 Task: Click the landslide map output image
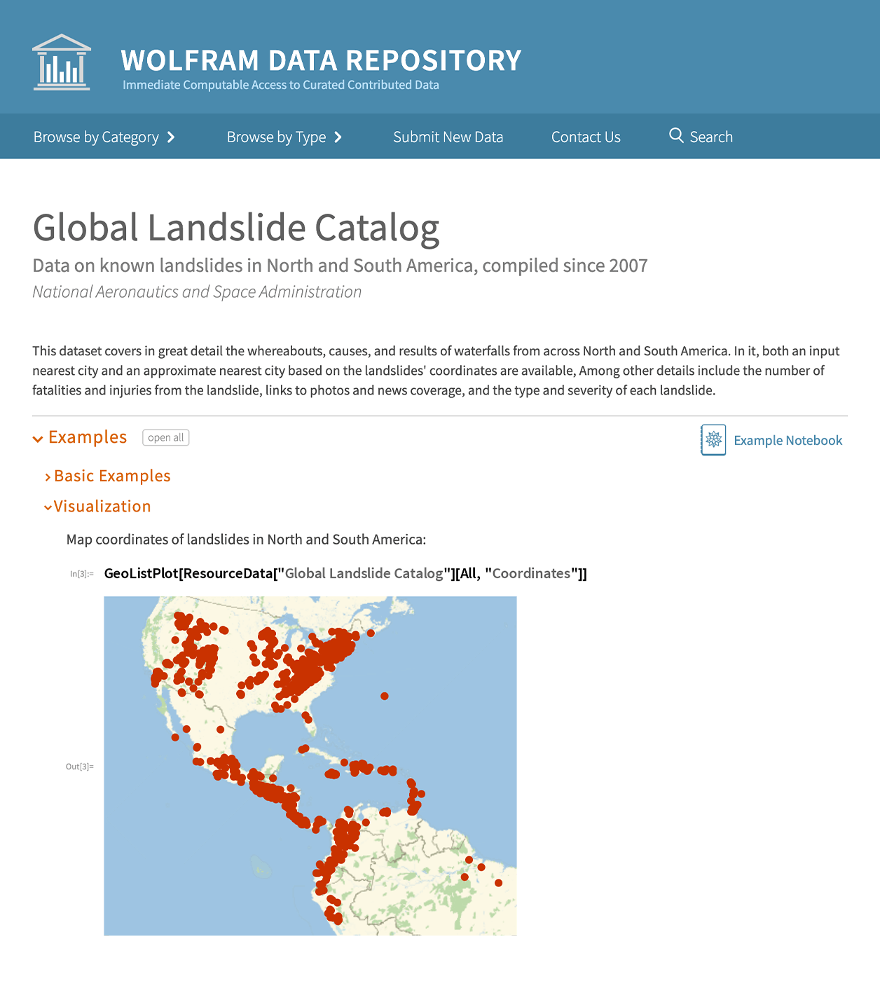[x=310, y=765]
